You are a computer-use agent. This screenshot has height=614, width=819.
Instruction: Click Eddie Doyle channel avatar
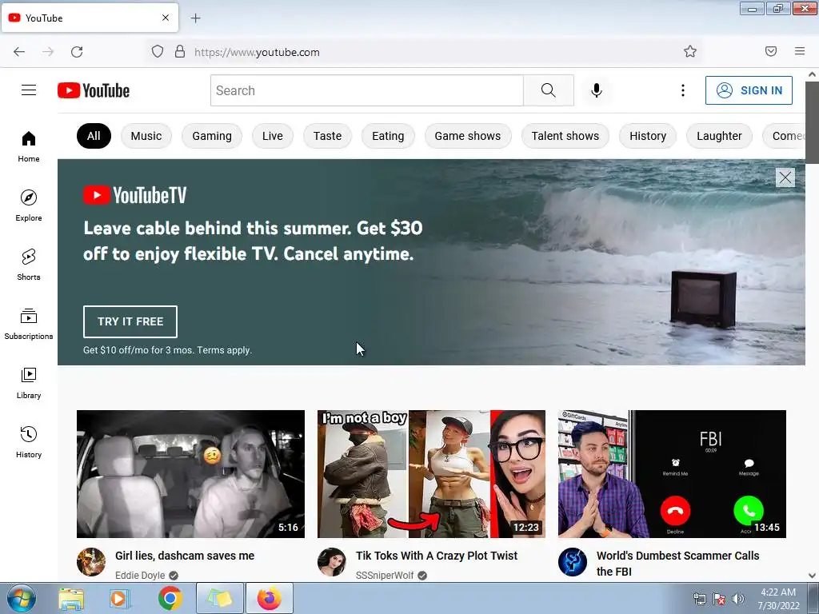91,562
